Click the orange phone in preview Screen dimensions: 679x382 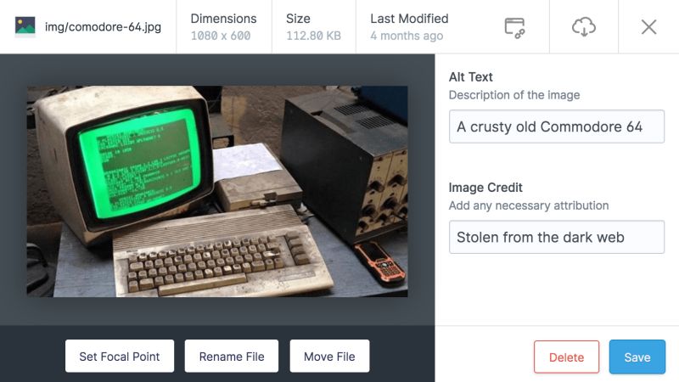380,264
